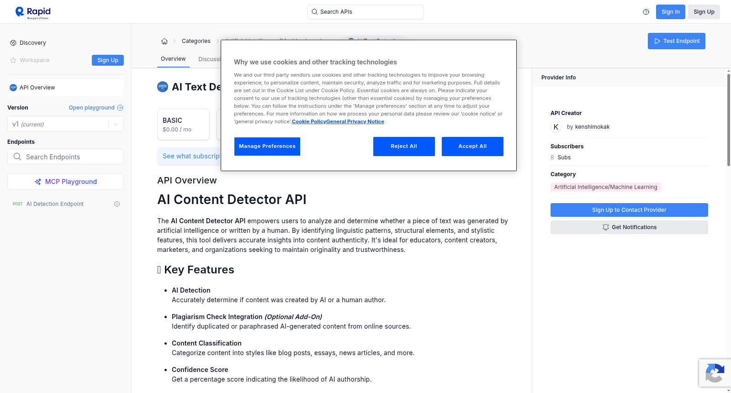Click the Open playground link
This screenshot has width=731, height=393.
point(96,108)
